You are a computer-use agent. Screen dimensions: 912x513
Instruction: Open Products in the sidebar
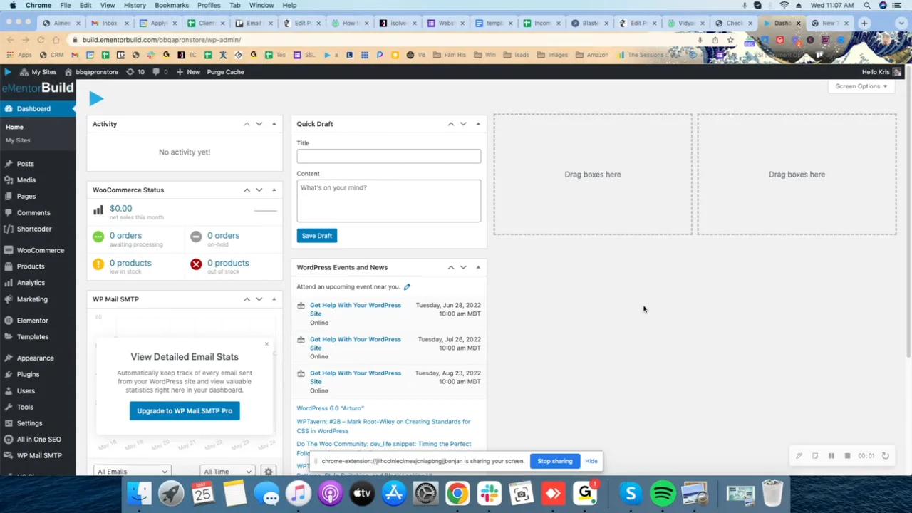click(x=30, y=266)
